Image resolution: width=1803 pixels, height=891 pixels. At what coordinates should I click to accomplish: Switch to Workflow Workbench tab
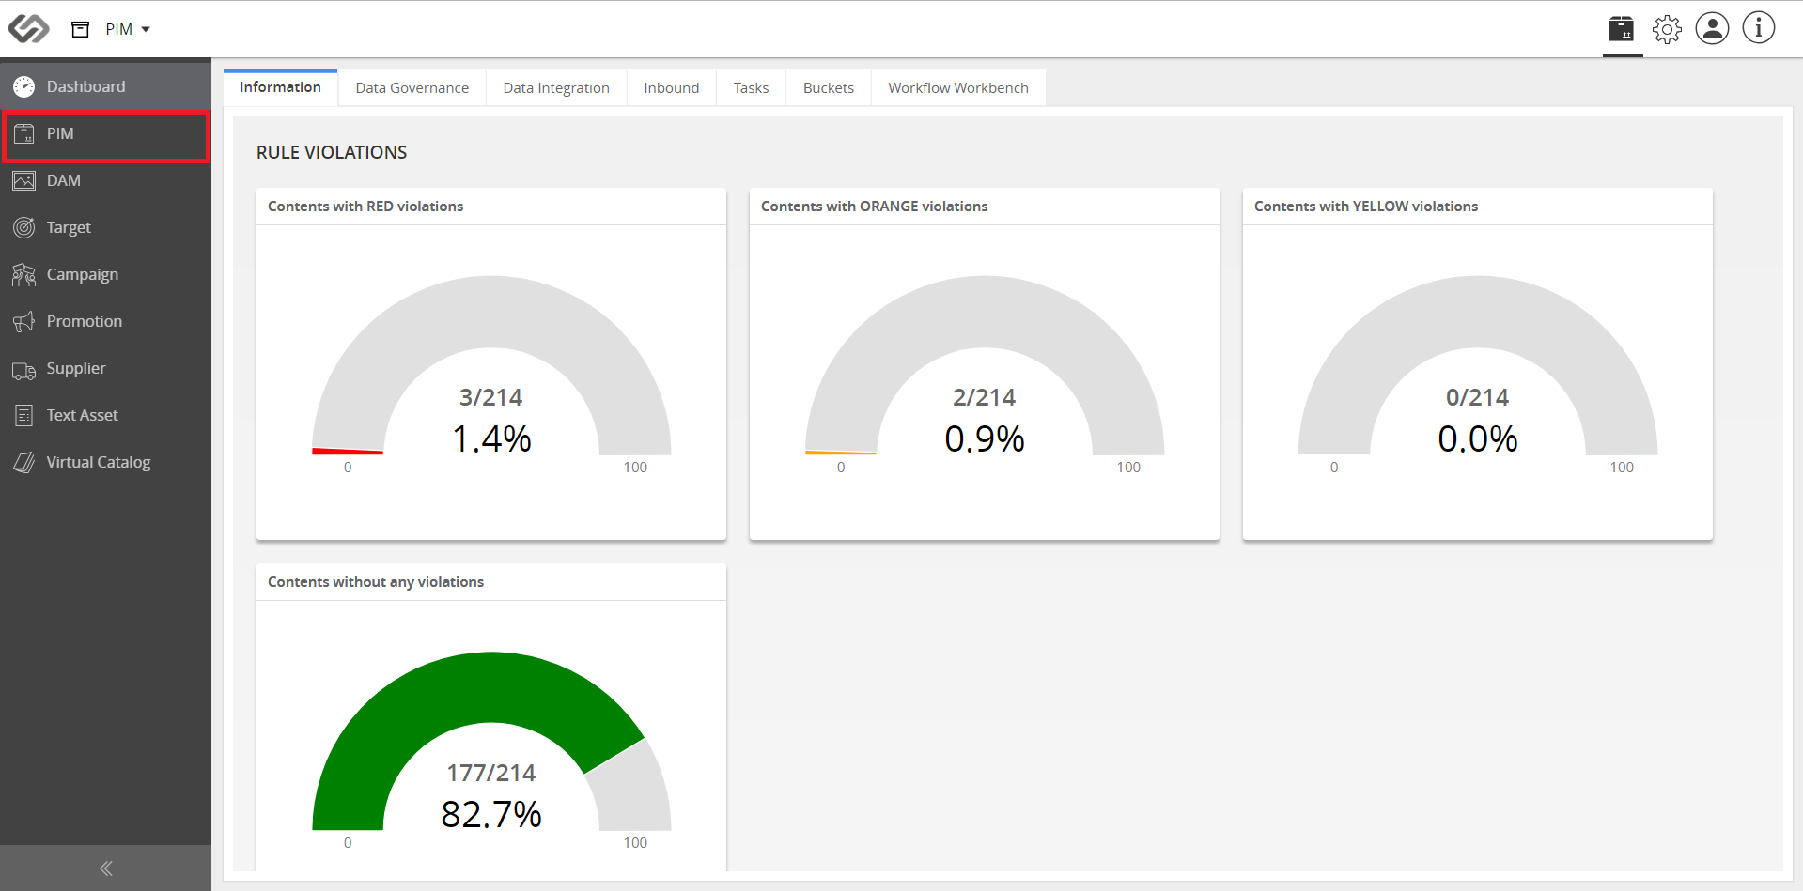point(958,88)
